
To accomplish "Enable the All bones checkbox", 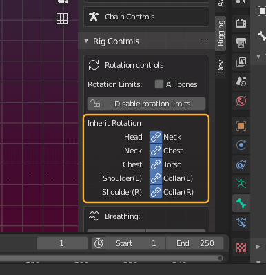I will pos(159,84).
